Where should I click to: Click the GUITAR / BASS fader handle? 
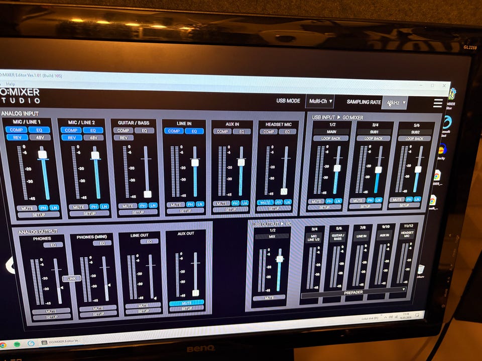click(x=148, y=194)
